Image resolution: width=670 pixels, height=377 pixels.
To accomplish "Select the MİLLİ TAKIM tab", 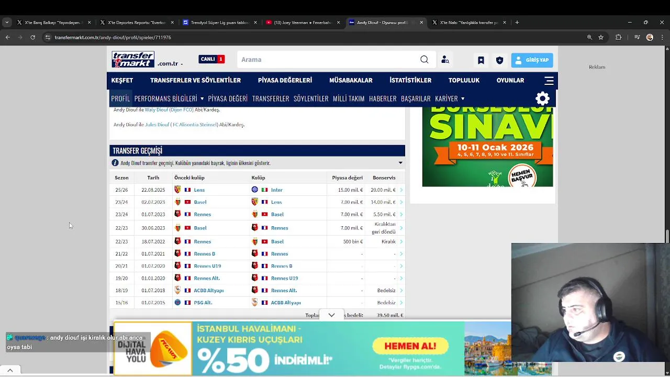I will click(349, 98).
